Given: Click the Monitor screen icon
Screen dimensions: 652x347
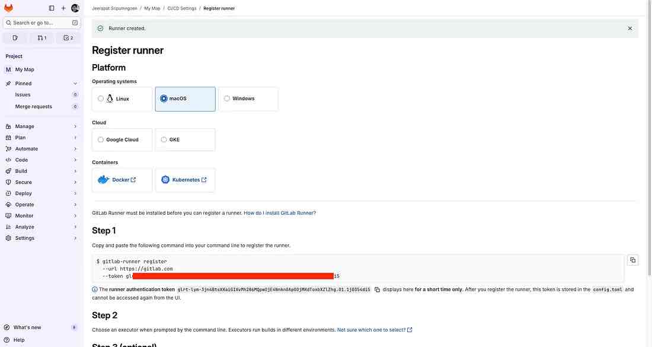Looking at the screenshot, I should (8, 216).
